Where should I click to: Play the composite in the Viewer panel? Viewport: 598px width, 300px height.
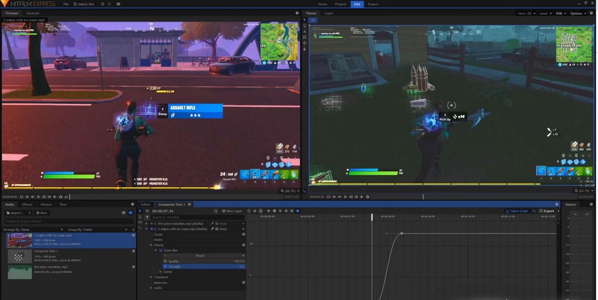pos(361,197)
